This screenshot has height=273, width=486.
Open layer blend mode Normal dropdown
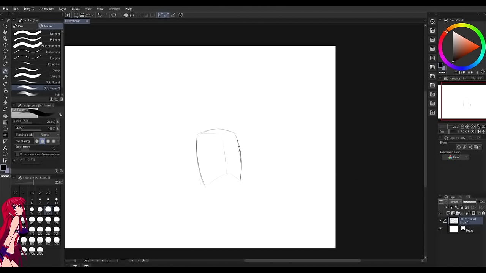(x=455, y=202)
